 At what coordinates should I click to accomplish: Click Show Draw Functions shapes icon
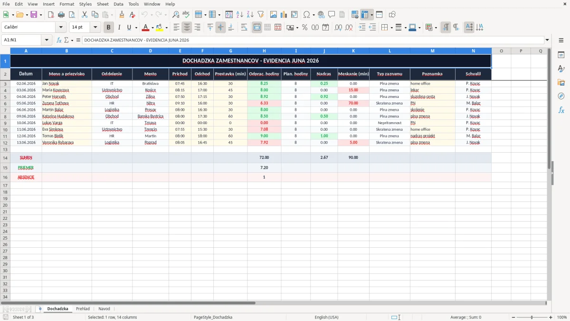coord(392,15)
